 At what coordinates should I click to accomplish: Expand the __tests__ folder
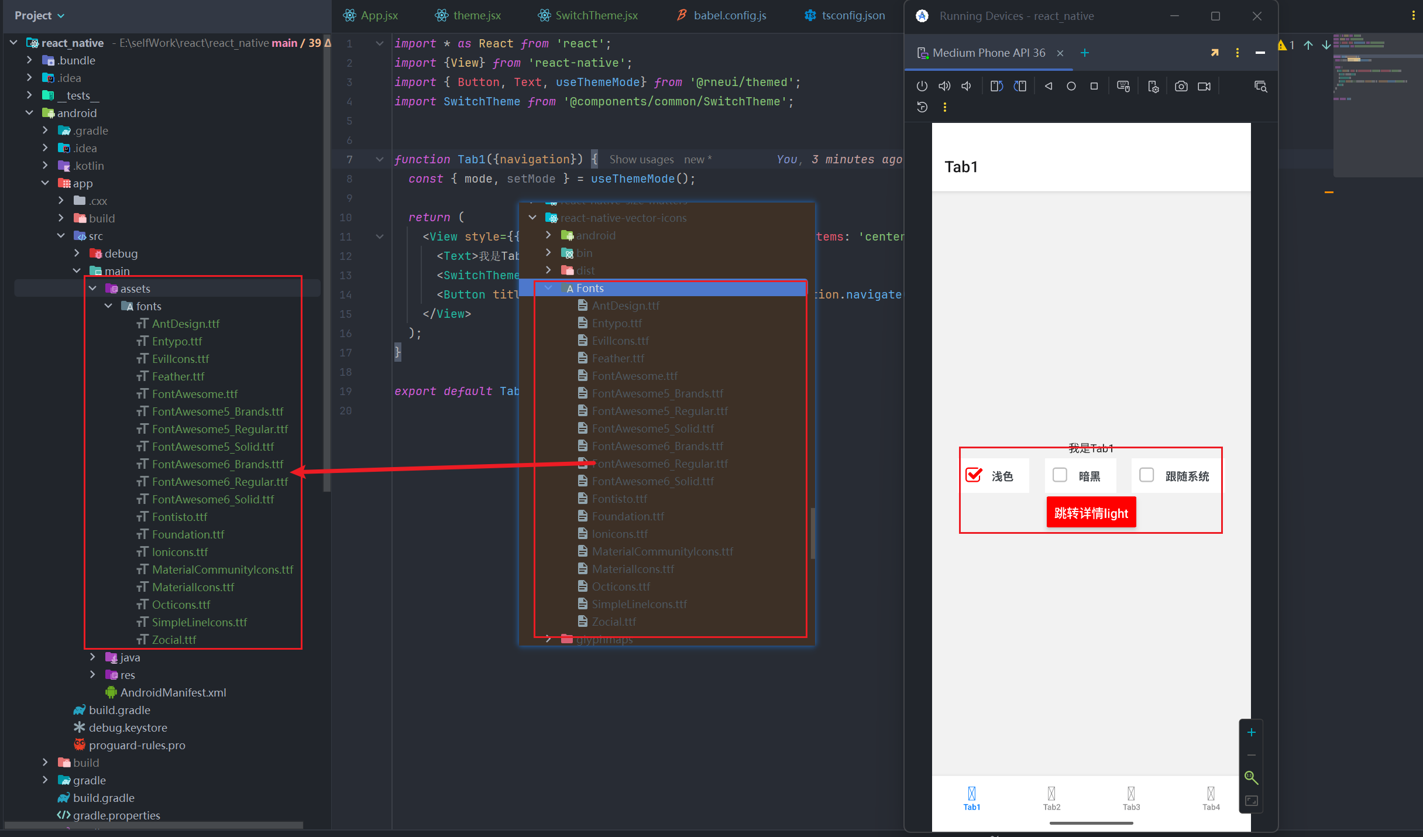coord(29,95)
